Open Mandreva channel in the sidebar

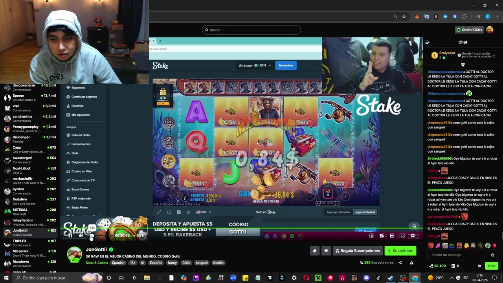30,264
